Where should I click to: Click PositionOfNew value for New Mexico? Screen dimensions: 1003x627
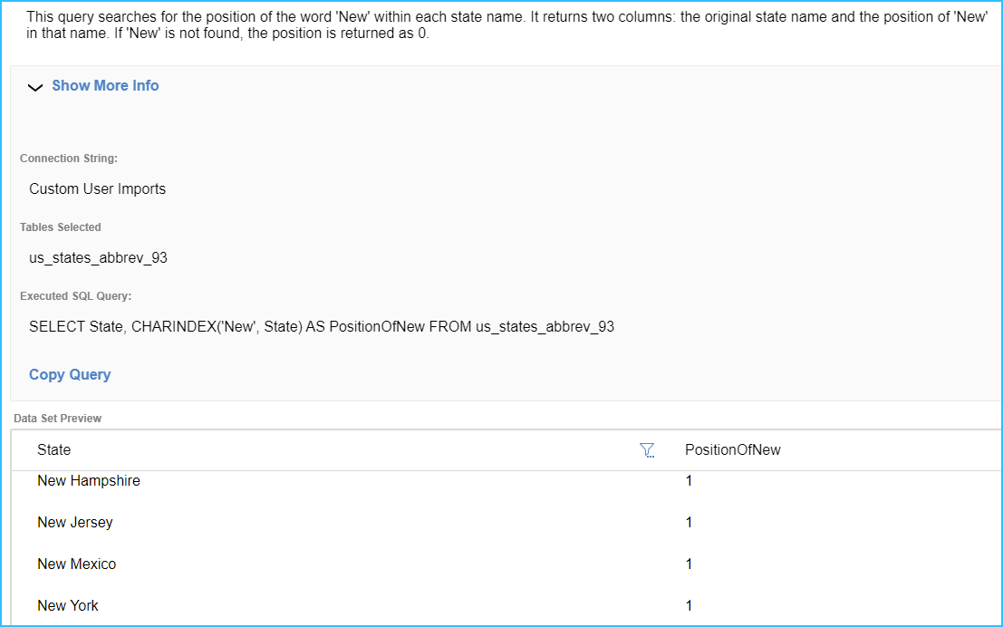coord(689,564)
